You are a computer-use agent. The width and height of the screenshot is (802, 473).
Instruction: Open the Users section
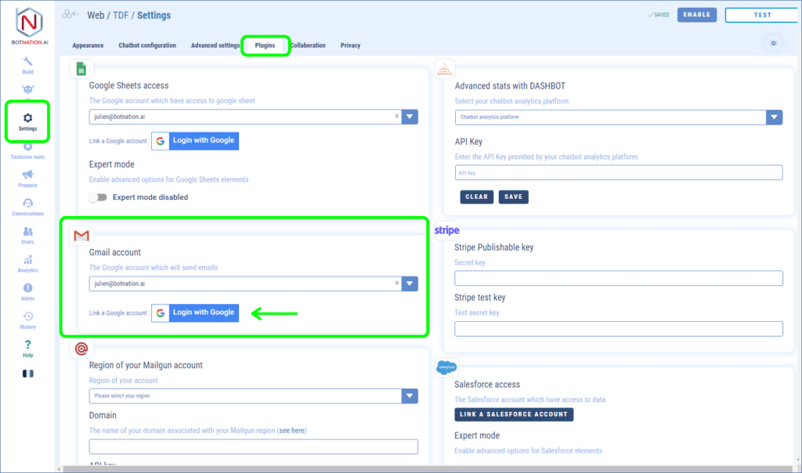27,235
